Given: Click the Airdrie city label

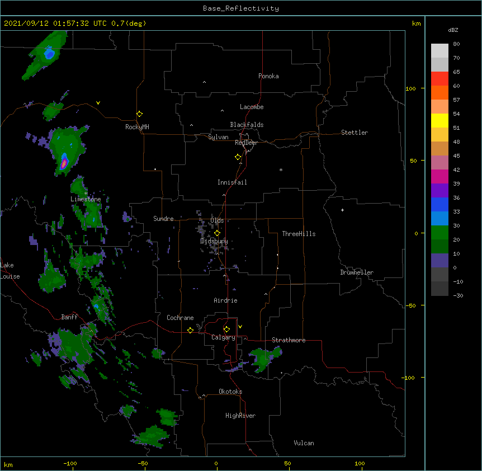Looking at the screenshot, I should (226, 300).
